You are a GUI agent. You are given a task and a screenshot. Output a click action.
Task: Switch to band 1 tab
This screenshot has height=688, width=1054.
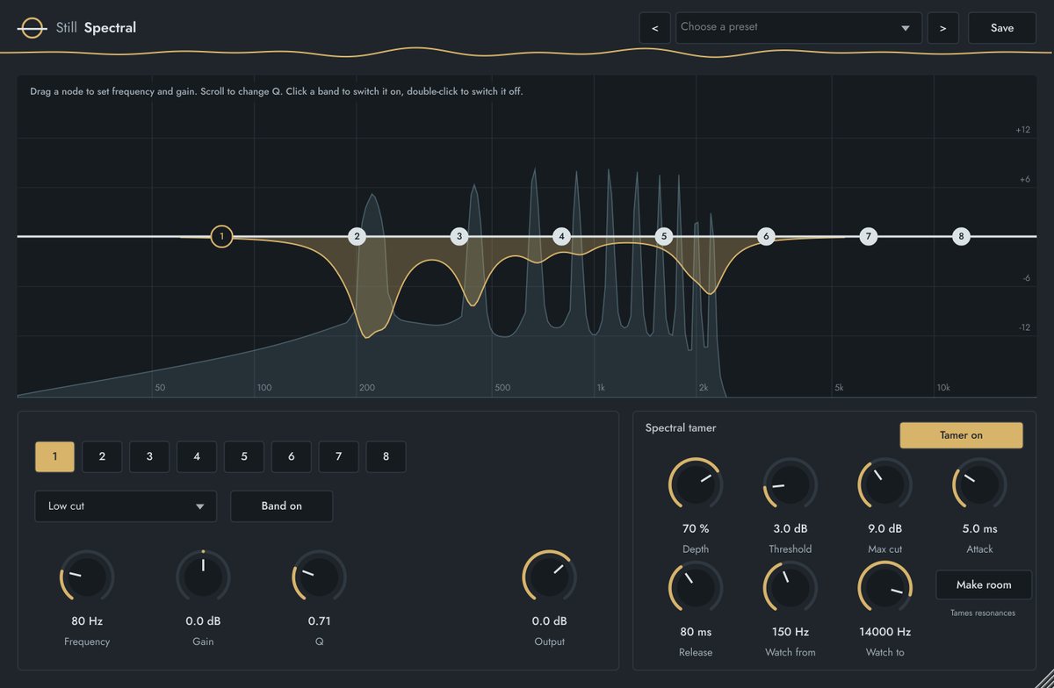54,456
